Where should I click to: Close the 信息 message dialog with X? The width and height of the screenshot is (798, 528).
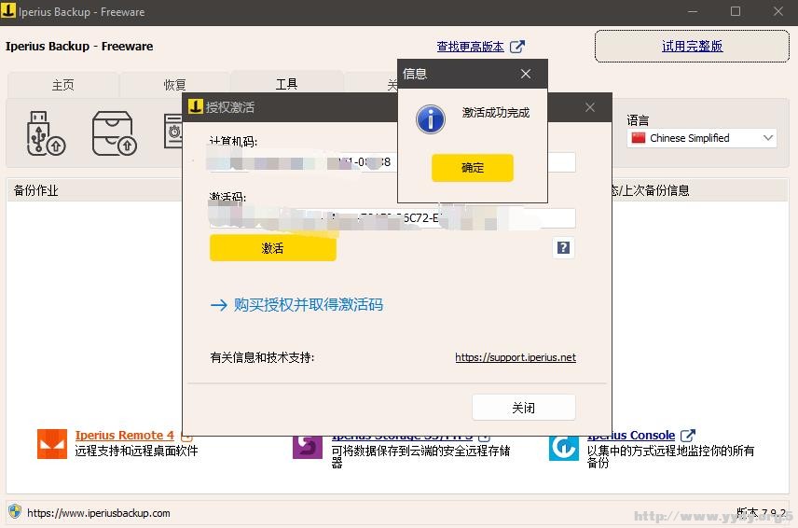coord(526,74)
